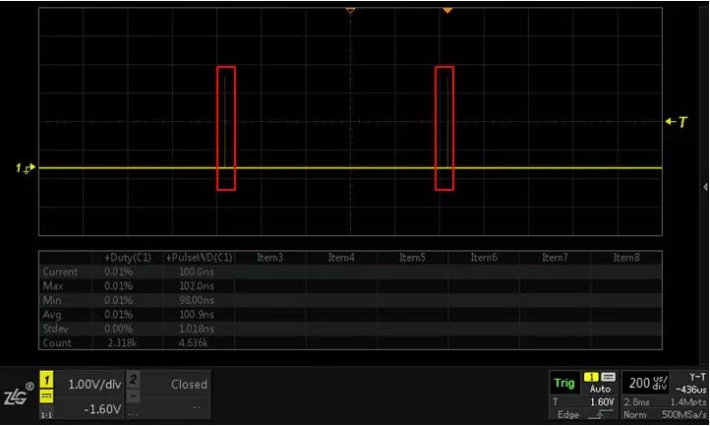Click the Max pulse width 102.0ns value
The width and height of the screenshot is (710, 426).
click(197, 286)
